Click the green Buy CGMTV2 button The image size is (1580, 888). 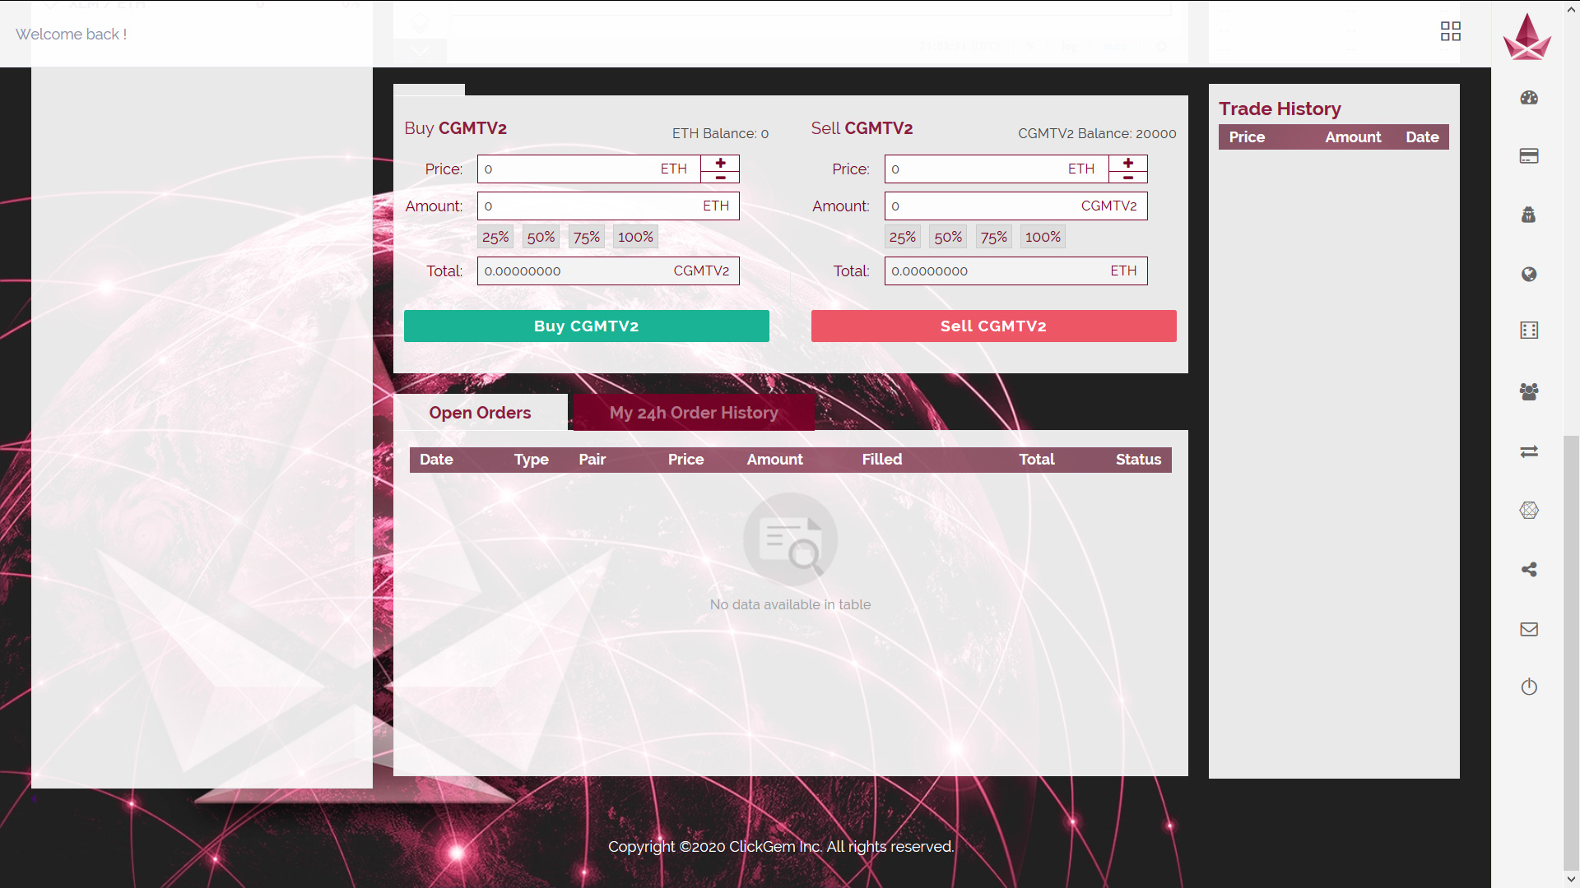[x=587, y=326]
